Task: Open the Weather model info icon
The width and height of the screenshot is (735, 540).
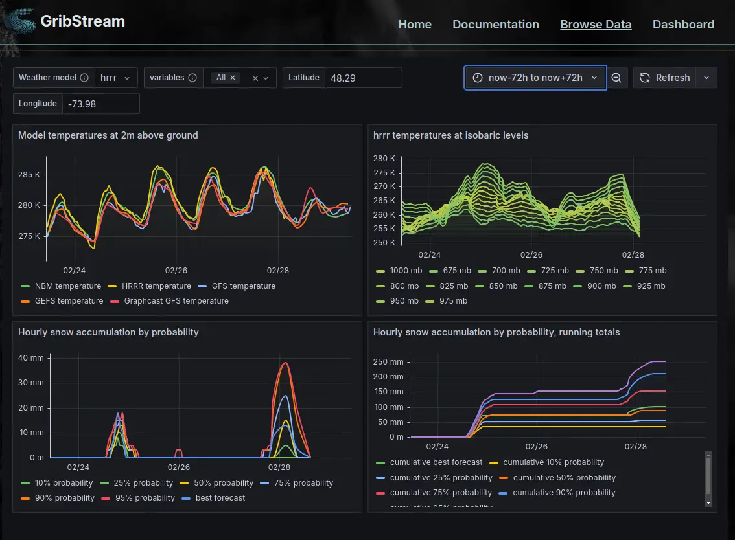Action: click(x=84, y=78)
